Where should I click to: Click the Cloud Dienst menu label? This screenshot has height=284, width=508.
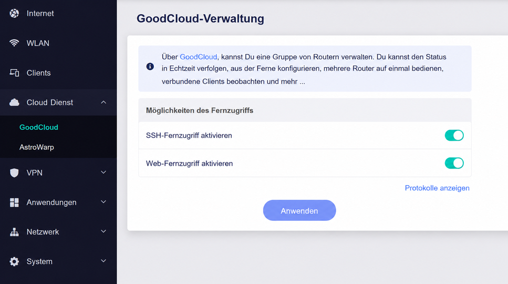[x=50, y=103]
